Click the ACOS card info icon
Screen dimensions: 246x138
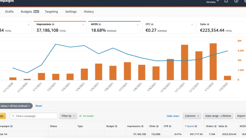[99, 25]
